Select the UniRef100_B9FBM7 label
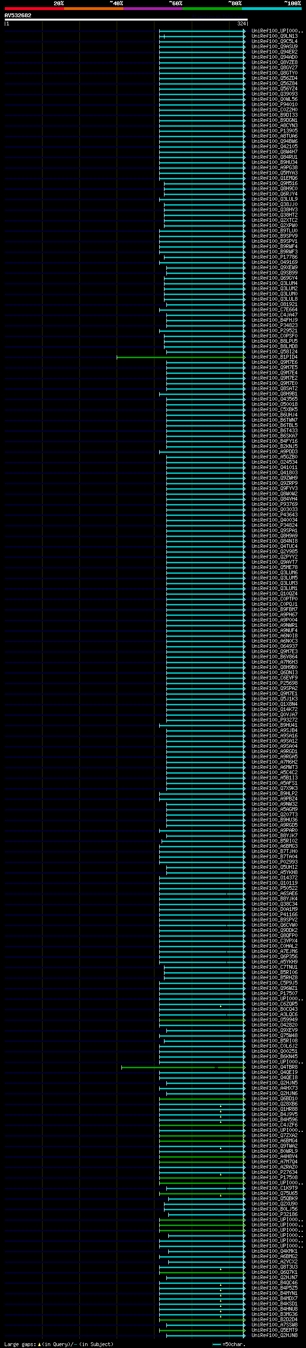This screenshot has width=306, height=1348. coord(274,610)
